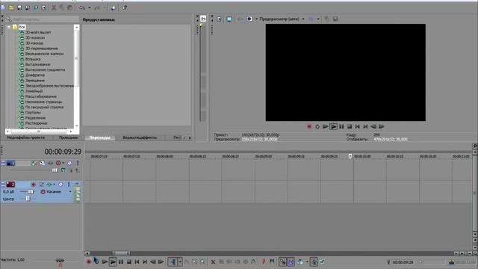Image resolution: width=478 pixels, height=269 pixels.
Task: Arm audio track 2 for recording
Action: 34,185
